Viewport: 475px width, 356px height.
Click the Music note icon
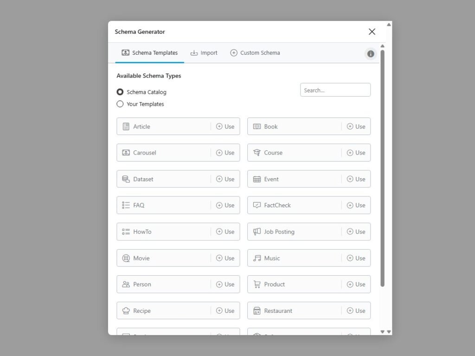257,258
